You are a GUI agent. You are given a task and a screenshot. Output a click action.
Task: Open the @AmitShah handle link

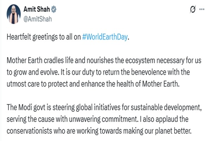coord(37,19)
